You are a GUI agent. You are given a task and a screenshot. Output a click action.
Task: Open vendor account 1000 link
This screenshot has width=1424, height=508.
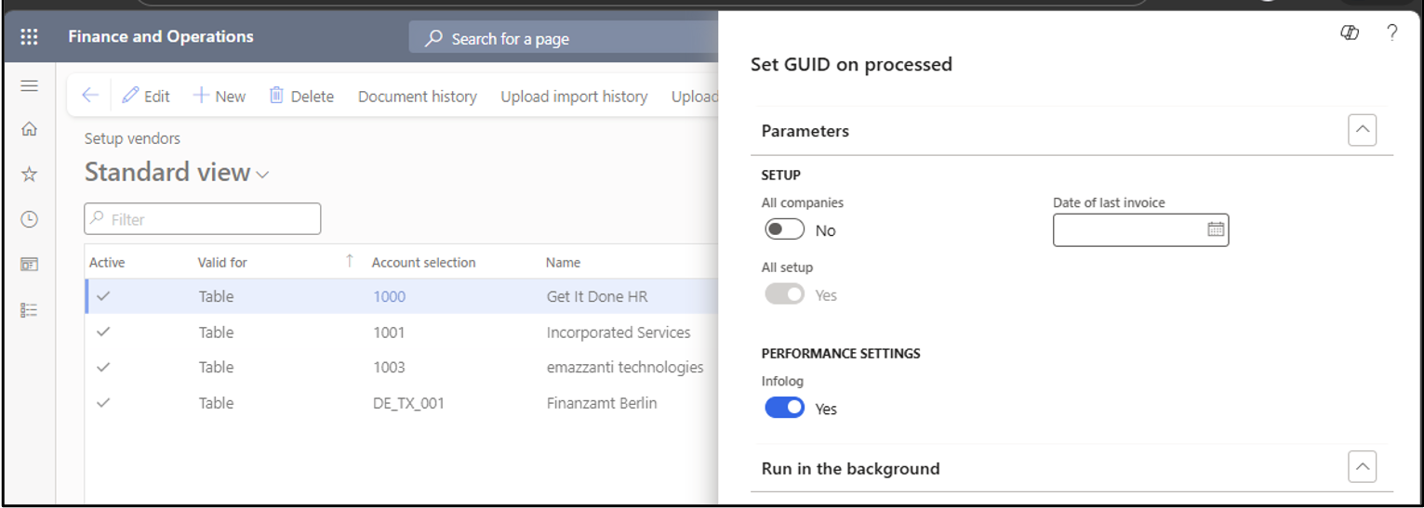click(x=389, y=297)
